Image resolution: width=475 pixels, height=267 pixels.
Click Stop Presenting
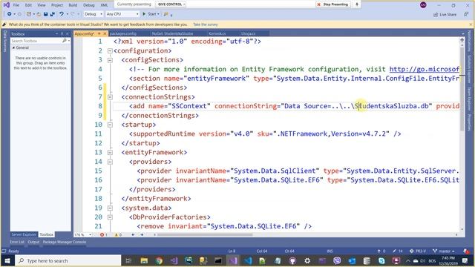coord(333,4)
